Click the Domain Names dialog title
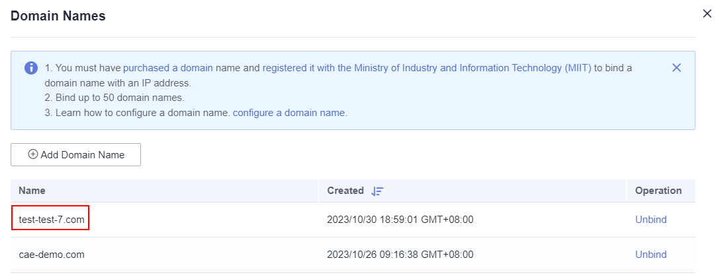This screenshot has height=279, width=716. [58, 16]
